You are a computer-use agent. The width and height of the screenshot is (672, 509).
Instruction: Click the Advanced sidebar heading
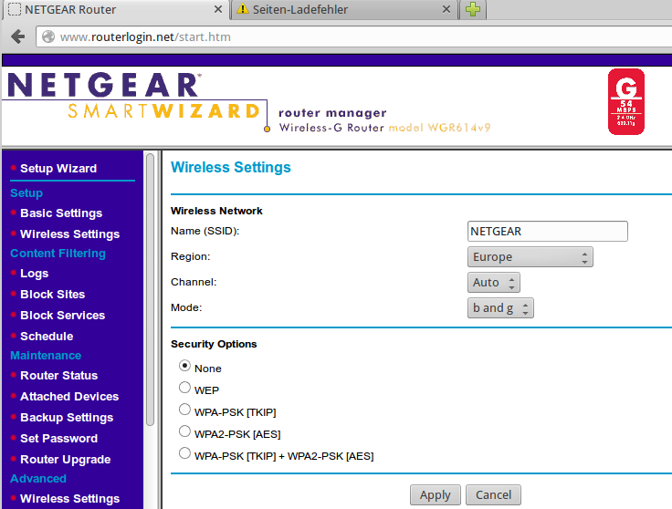pos(38,479)
